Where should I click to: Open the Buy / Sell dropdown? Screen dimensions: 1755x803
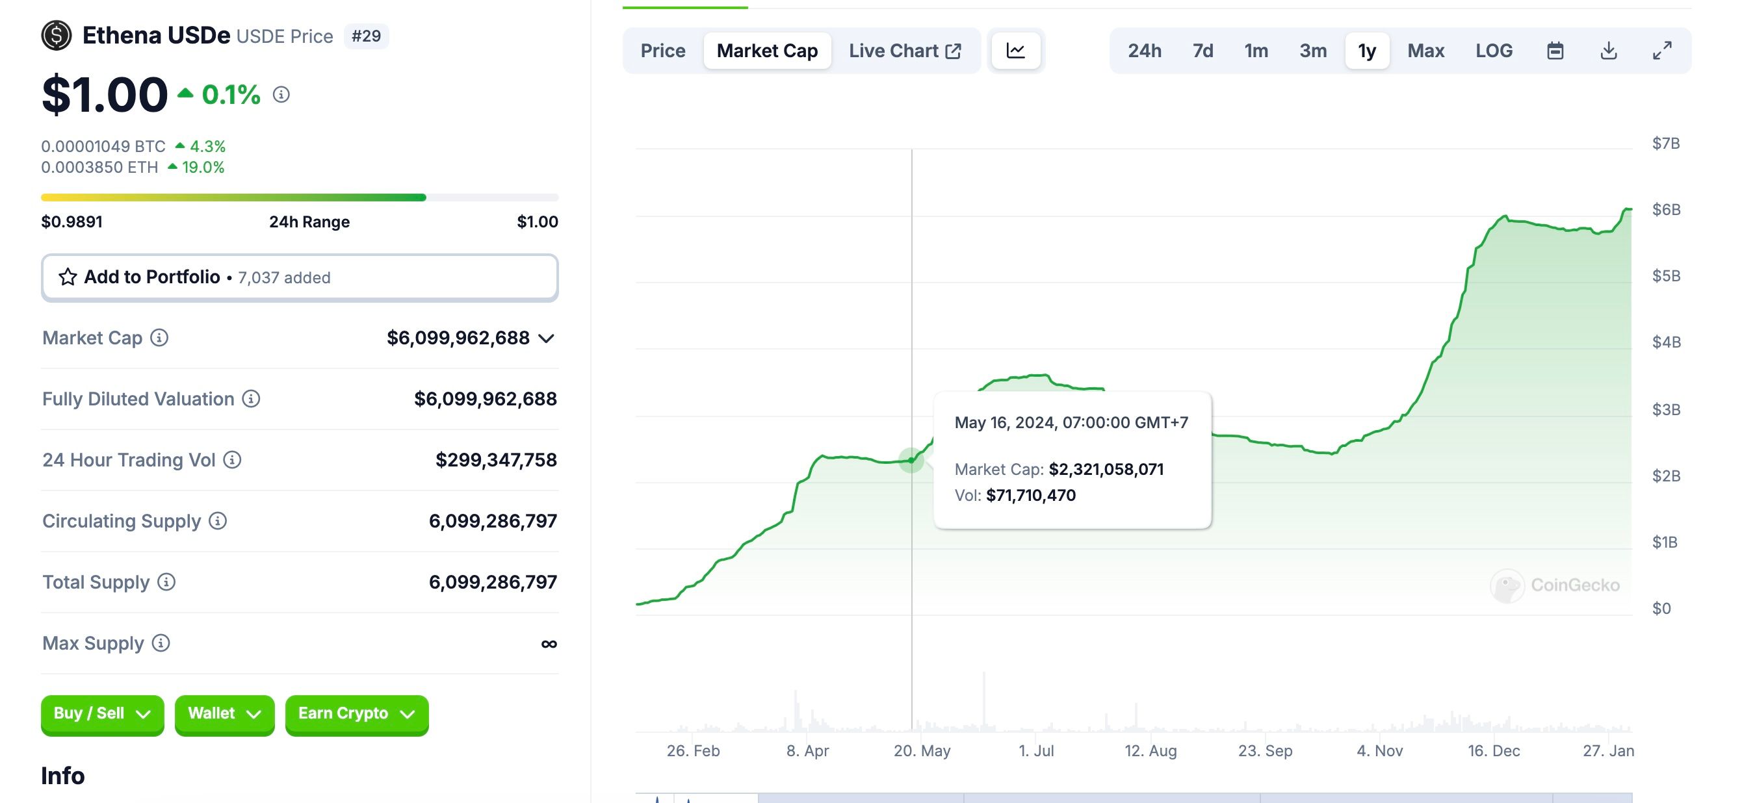pos(102,714)
